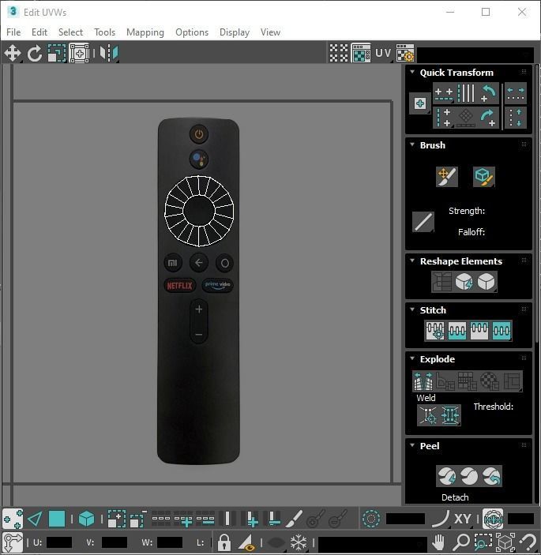Open the Brush Falloff Type flyout
Image resolution: width=541 pixels, height=555 pixels.
point(423,223)
